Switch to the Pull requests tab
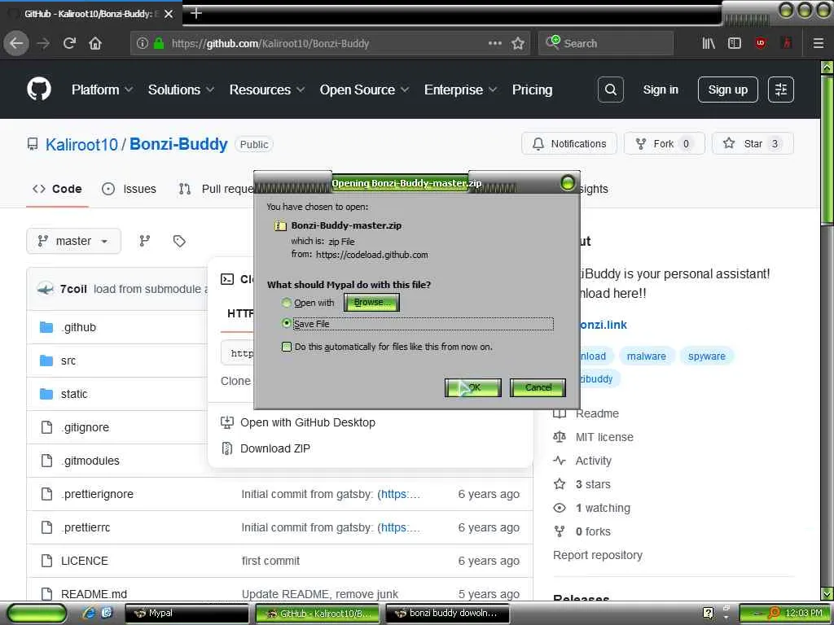Image resolution: width=834 pixels, height=625 pixels. [x=216, y=189]
